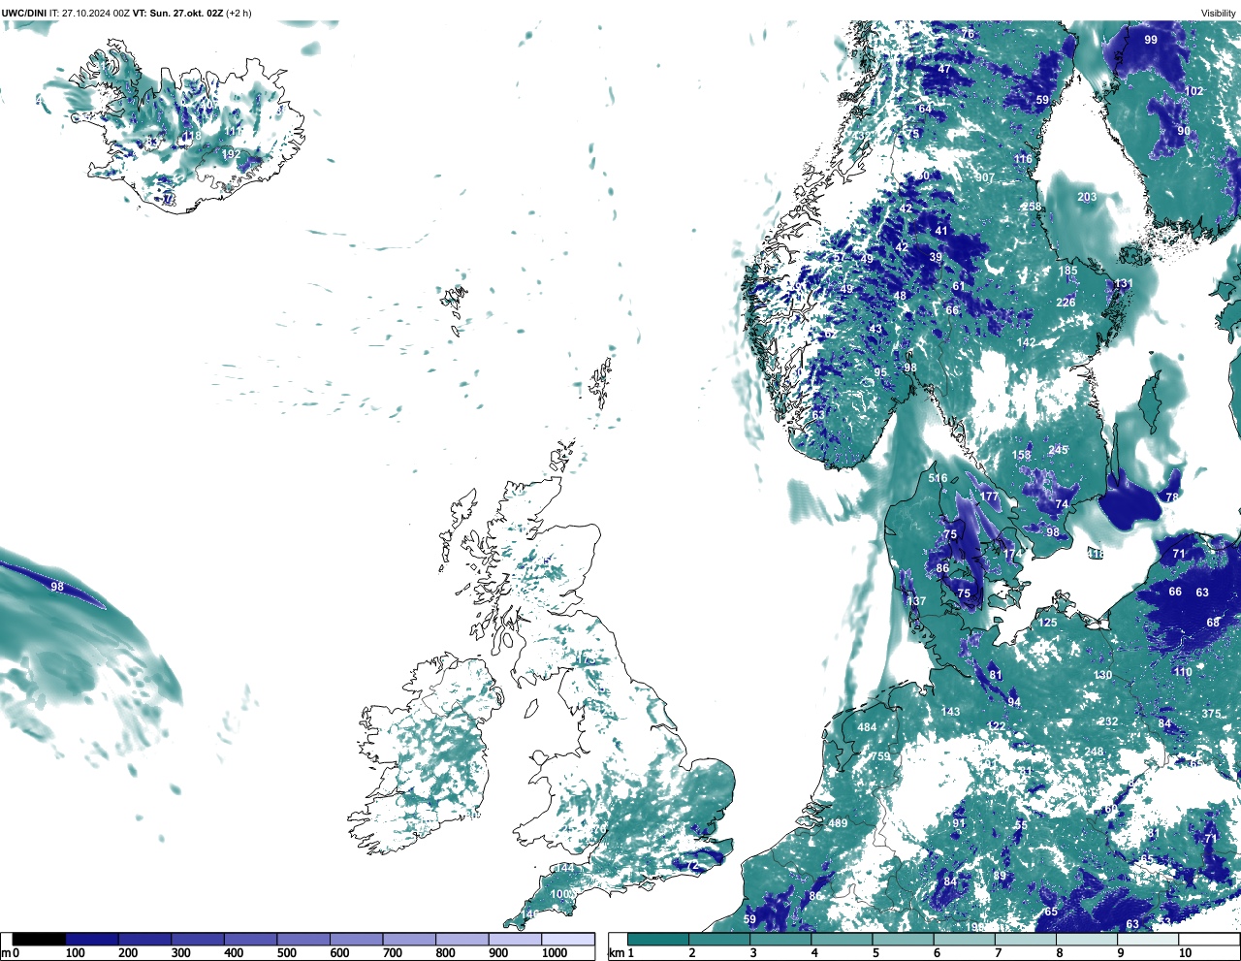Click the '41' visibility value in central Norway
The image size is (1241, 961).
click(941, 231)
